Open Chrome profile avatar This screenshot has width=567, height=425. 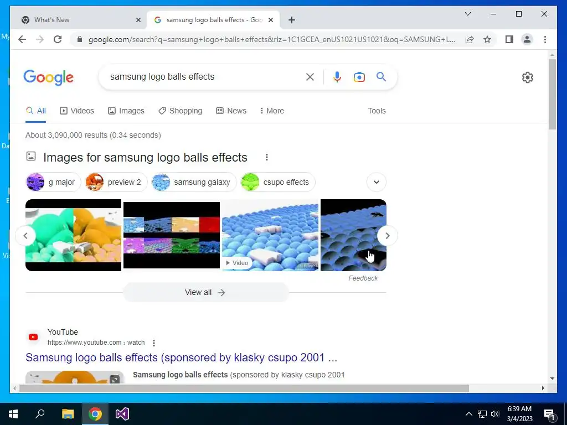point(527,39)
